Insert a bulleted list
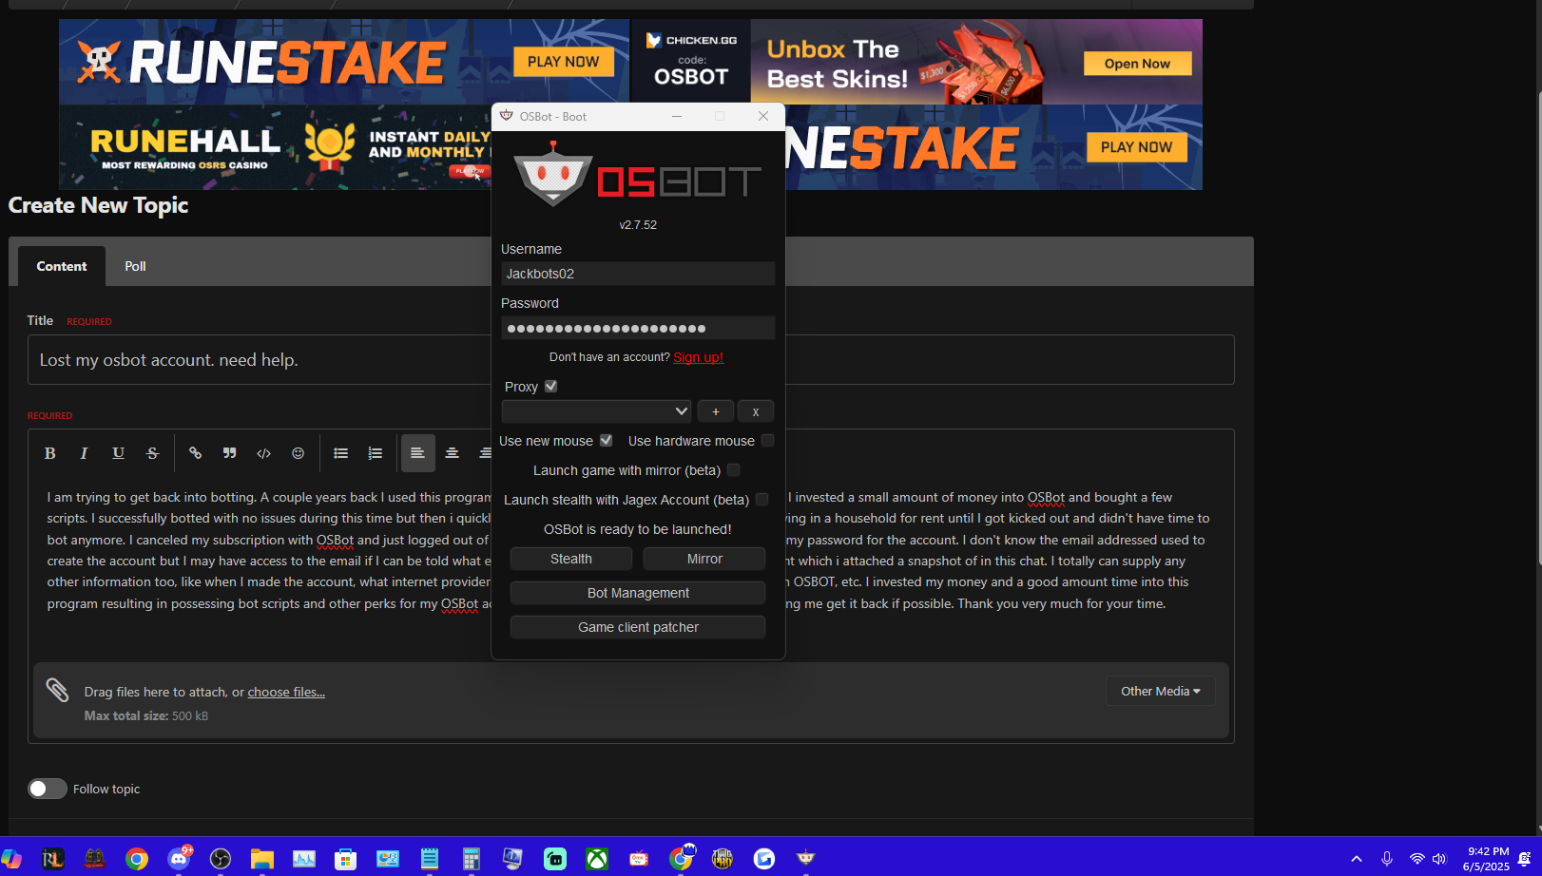1542x876 pixels. pyautogui.click(x=340, y=453)
